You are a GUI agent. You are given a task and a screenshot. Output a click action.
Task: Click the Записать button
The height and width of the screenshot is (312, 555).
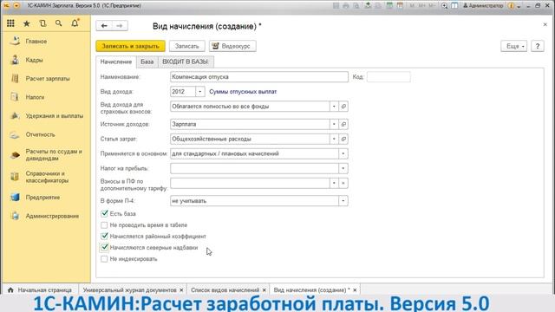pos(187,46)
